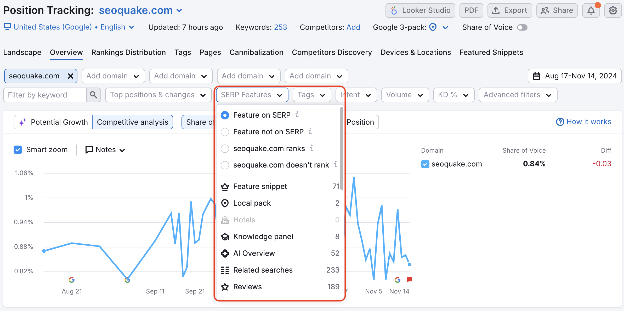Open the Tags tab

[183, 52]
